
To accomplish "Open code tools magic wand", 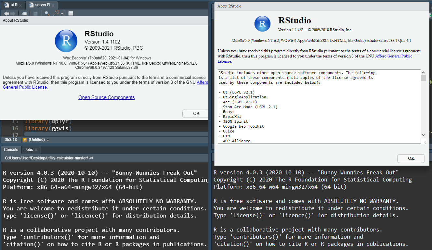I will coord(57,13).
